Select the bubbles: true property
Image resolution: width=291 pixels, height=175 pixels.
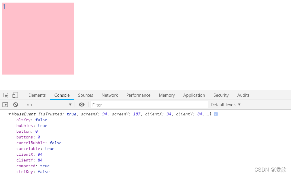32,125
